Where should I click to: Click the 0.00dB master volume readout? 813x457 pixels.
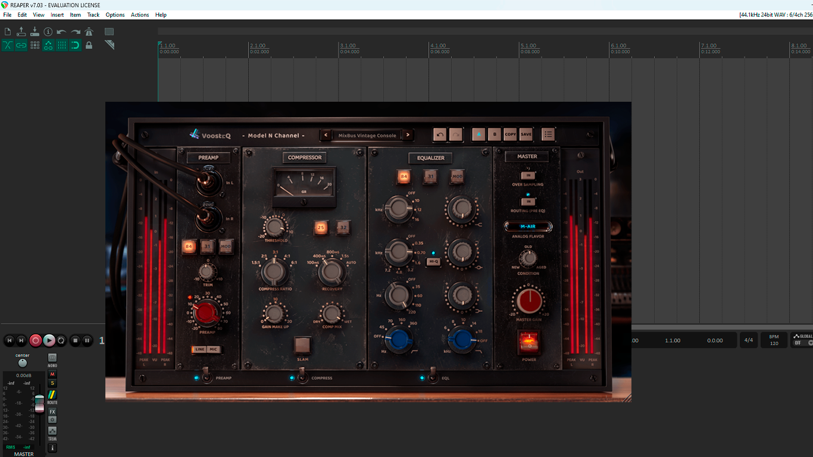(24, 375)
